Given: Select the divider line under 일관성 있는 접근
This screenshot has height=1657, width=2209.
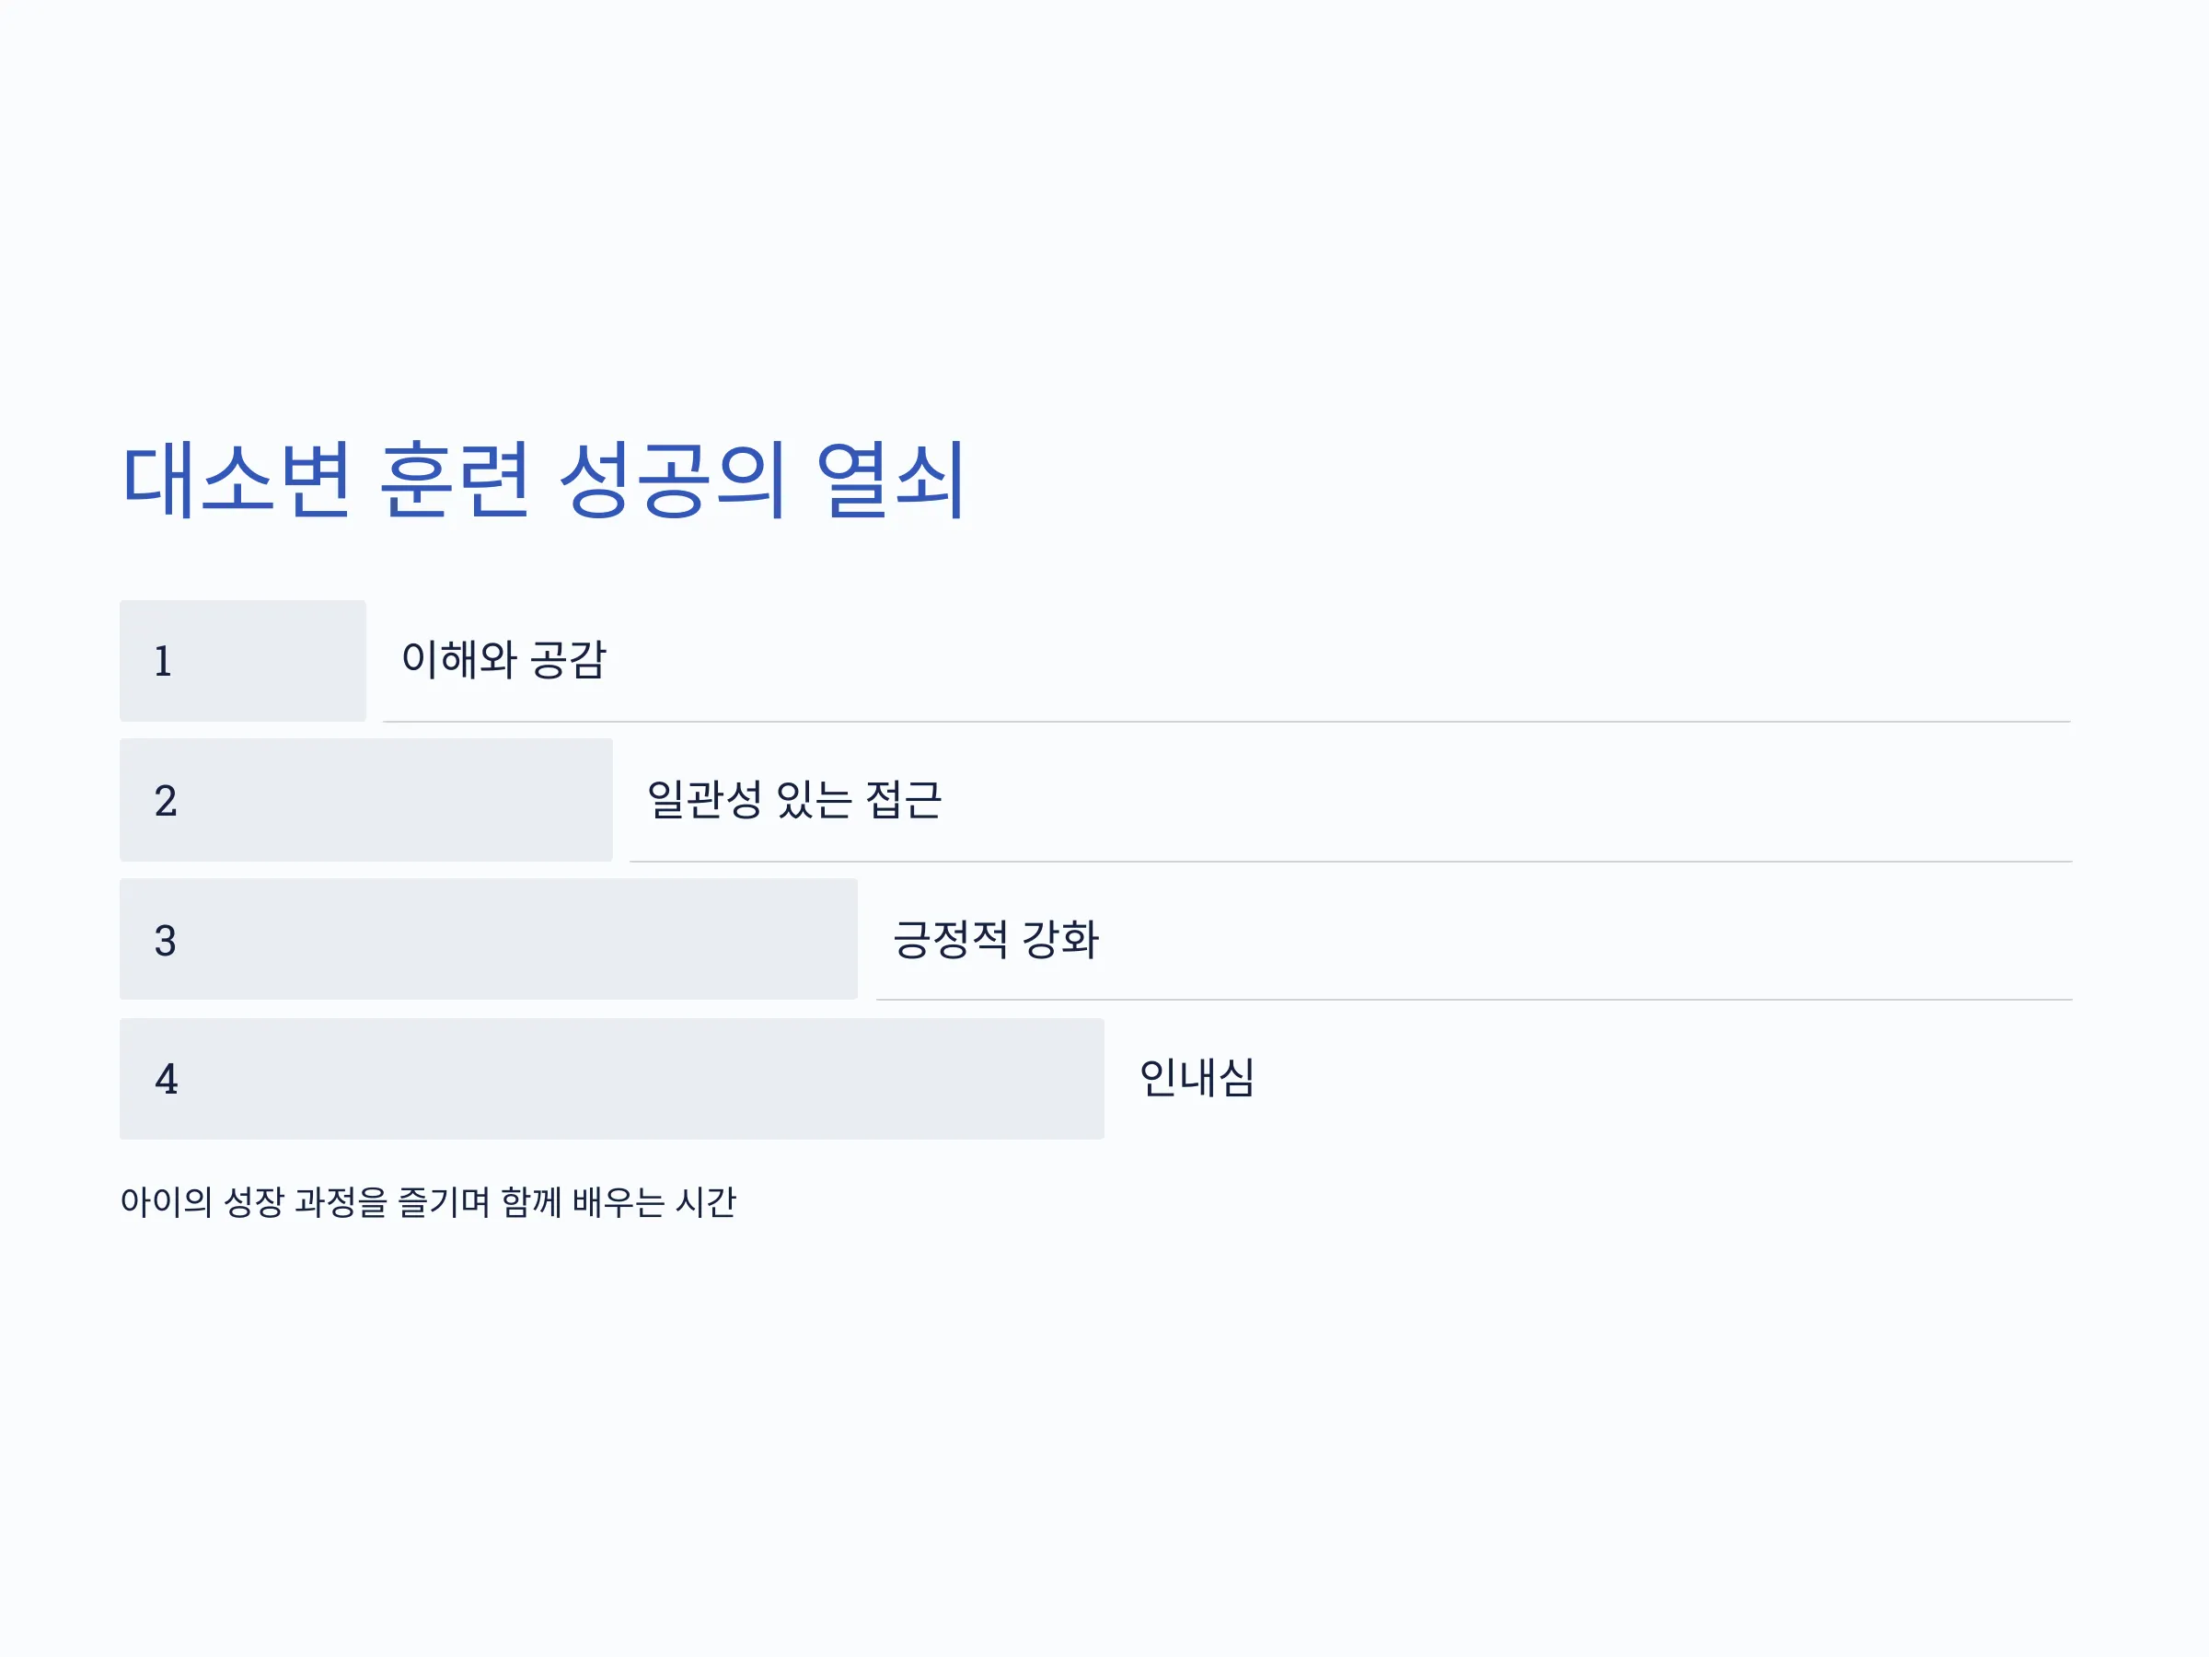Looking at the screenshot, I should coord(1350,861).
